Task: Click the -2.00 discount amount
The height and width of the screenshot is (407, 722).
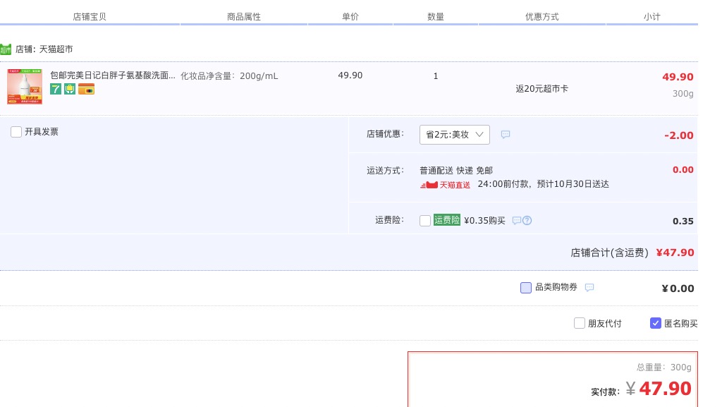Action: 679,135
